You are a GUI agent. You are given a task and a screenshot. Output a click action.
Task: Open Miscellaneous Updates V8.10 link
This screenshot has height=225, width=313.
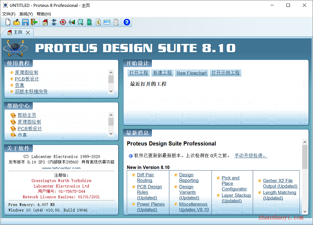[194, 207]
